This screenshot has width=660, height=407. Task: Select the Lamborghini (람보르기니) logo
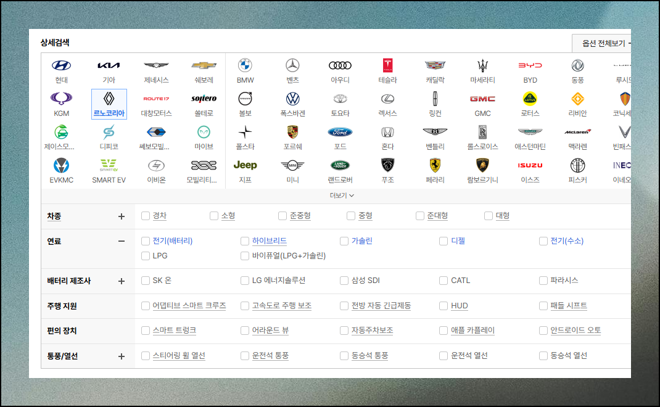[482, 165]
